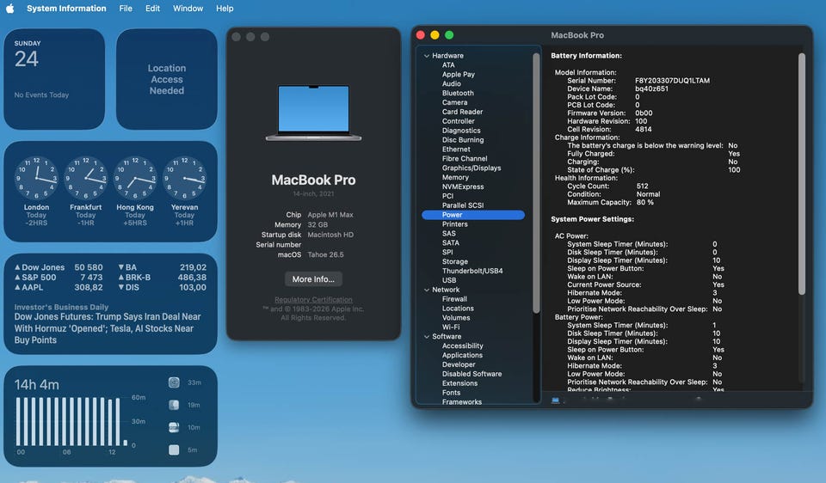Click the Yerevan clock face
826x483 pixels.
[x=184, y=179]
